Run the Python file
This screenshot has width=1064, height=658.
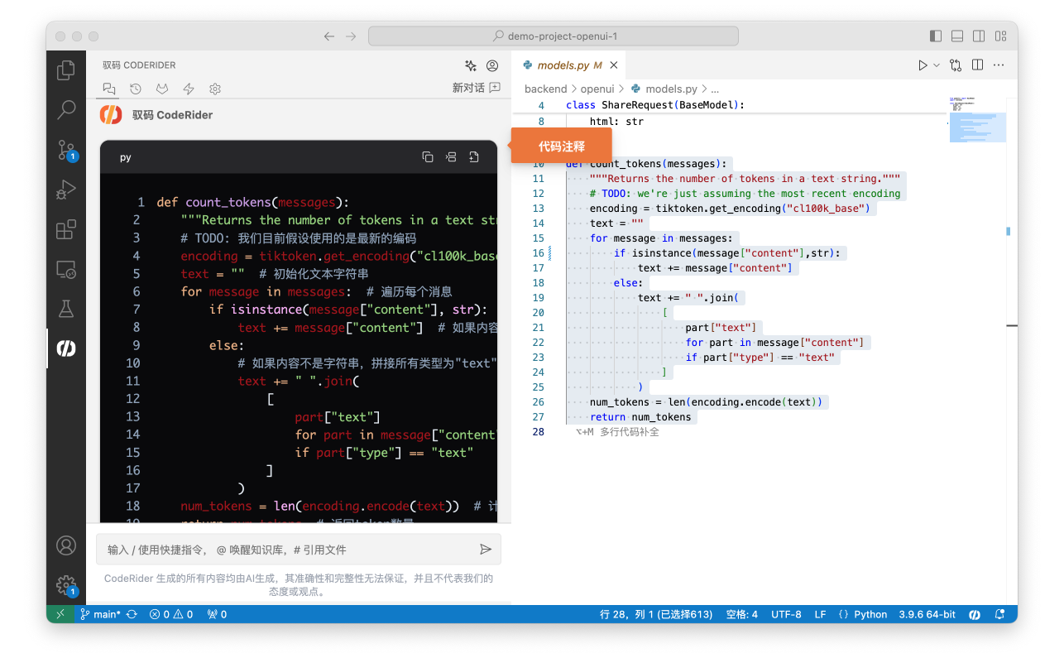click(923, 65)
